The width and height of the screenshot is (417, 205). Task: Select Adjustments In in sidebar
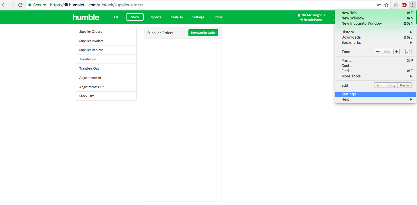pyautogui.click(x=106, y=78)
